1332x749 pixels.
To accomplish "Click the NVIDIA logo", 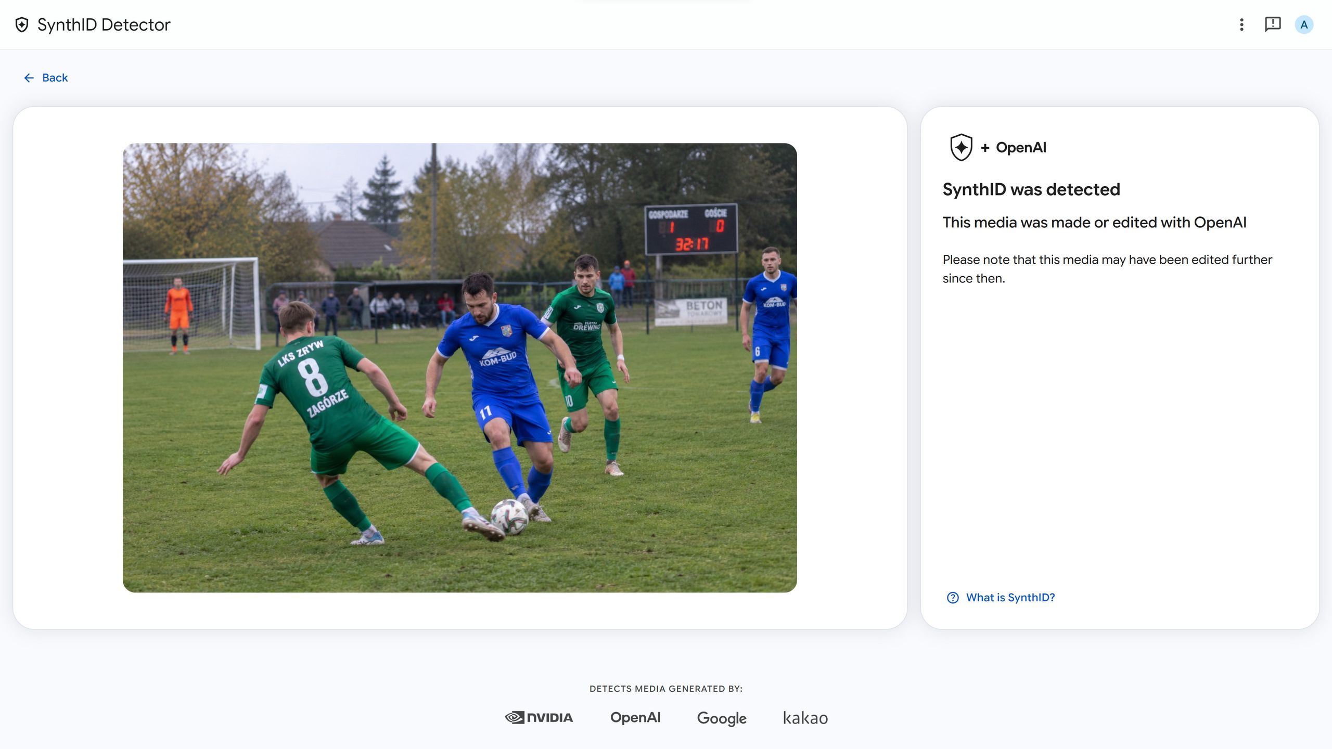I will (539, 718).
